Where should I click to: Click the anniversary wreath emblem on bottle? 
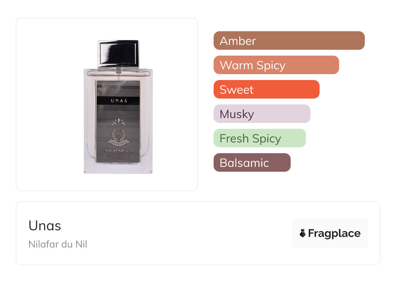click(119, 137)
